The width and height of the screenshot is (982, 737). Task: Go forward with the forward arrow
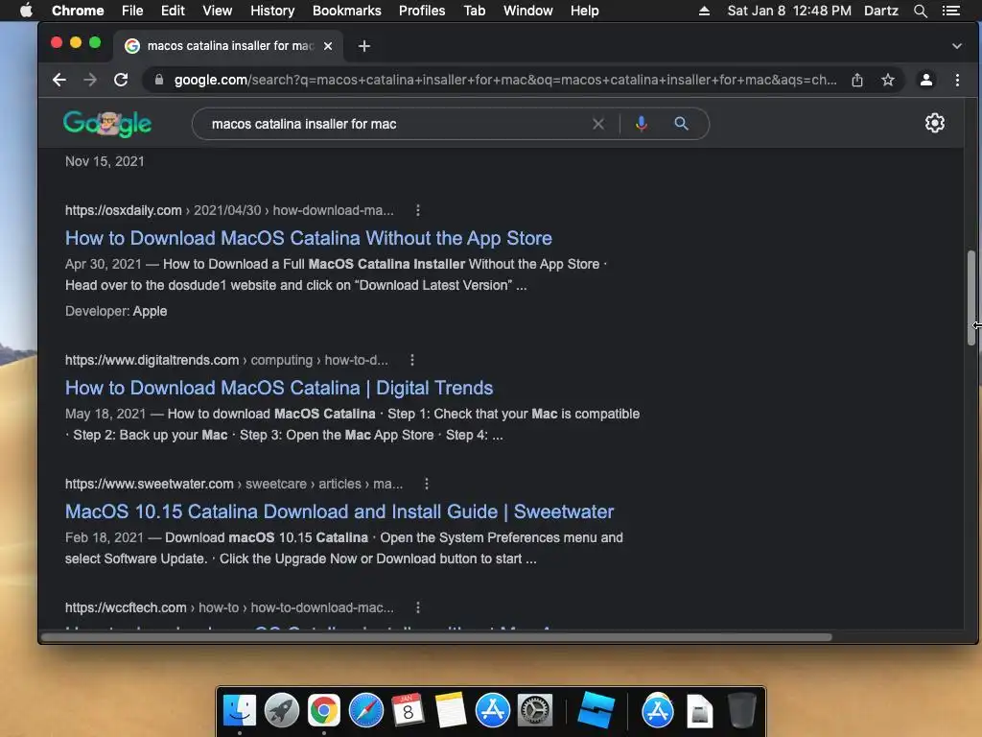tap(90, 80)
